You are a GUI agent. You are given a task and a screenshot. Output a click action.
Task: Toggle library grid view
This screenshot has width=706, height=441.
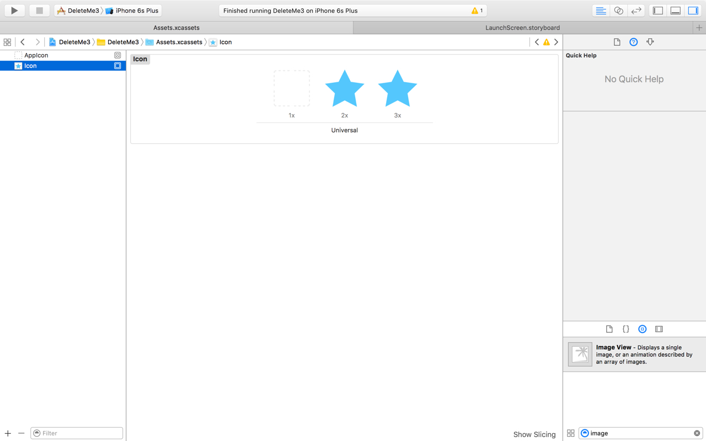coord(571,433)
